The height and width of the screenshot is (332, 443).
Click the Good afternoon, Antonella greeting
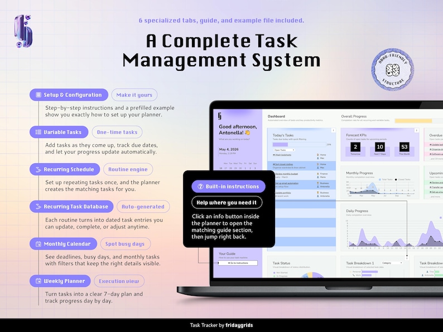tap(238, 129)
